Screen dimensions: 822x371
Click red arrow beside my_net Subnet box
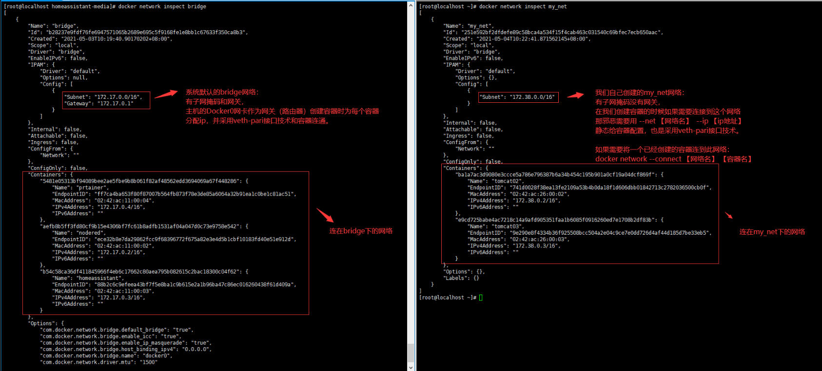pos(575,95)
